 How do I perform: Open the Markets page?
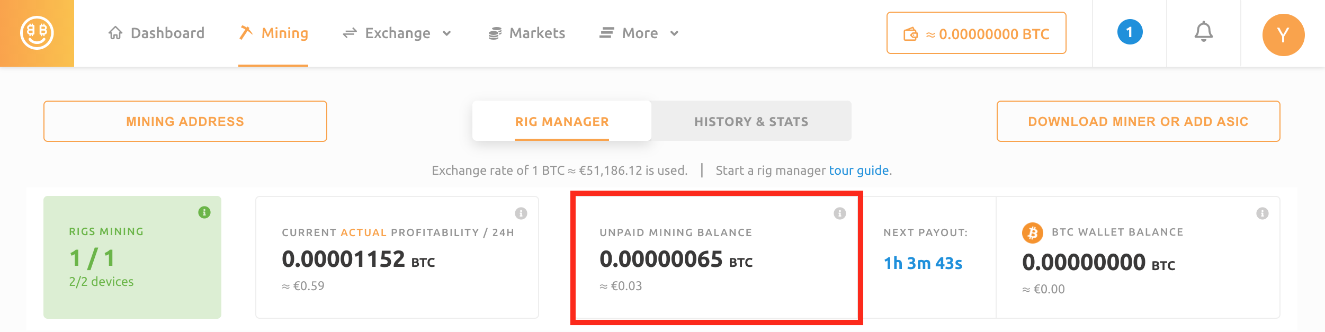pyautogui.click(x=527, y=33)
